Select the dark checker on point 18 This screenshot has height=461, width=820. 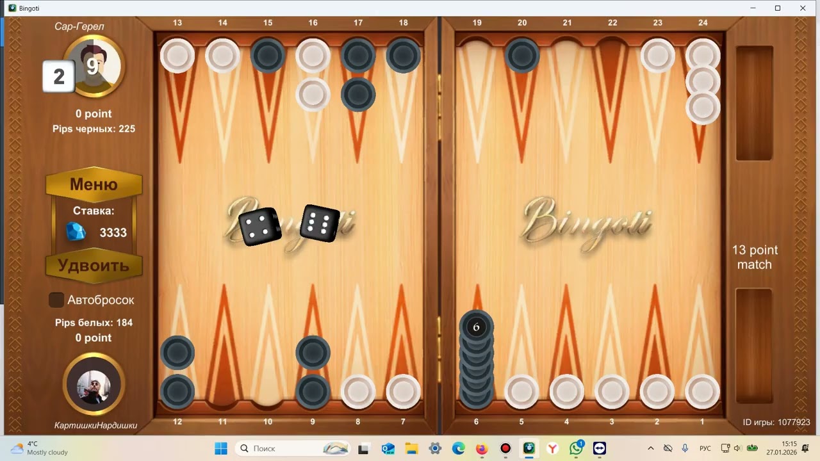click(x=403, y=56)
